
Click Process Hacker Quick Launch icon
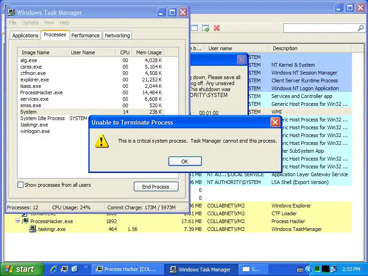point(64,269)
